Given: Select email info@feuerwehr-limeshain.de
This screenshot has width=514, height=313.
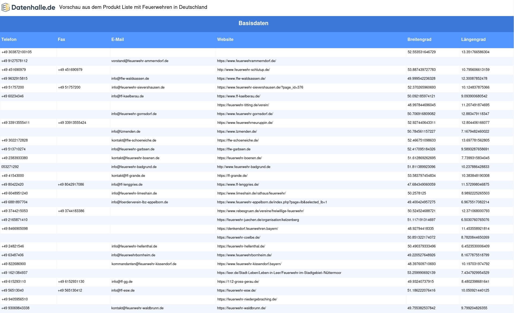Looking at the screenshot, I should [134, 193].
